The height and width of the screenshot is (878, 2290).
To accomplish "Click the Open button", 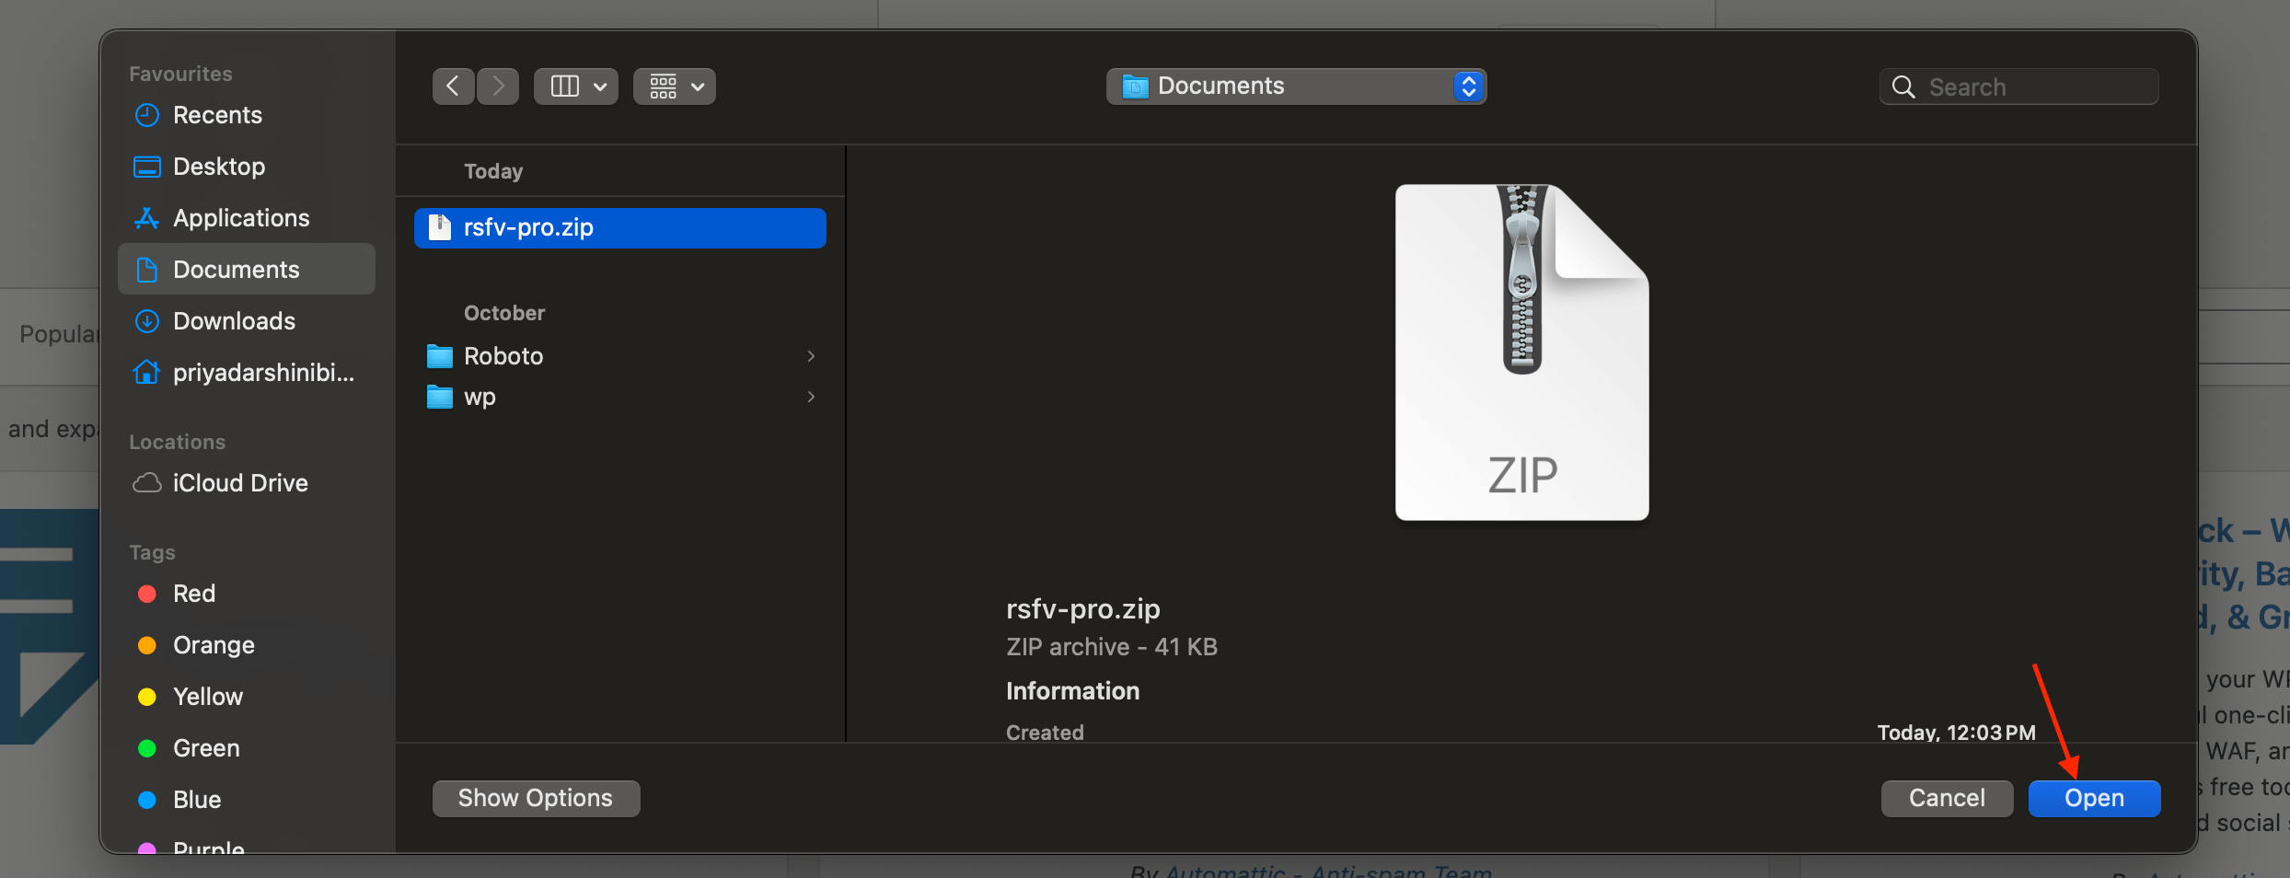I will point(2094,798).
